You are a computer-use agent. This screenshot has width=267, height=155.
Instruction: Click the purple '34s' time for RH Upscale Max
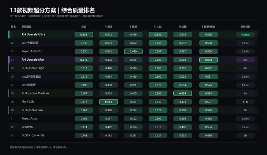point(245,60)
